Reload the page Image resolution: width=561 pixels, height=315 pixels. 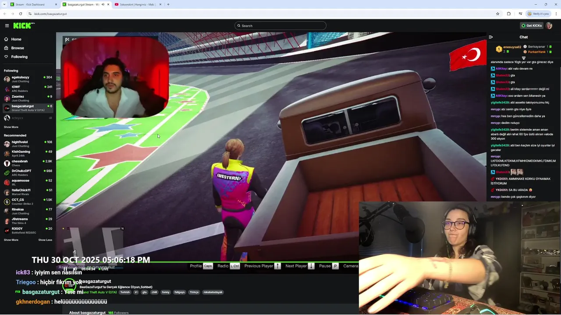tap(20, 14)
